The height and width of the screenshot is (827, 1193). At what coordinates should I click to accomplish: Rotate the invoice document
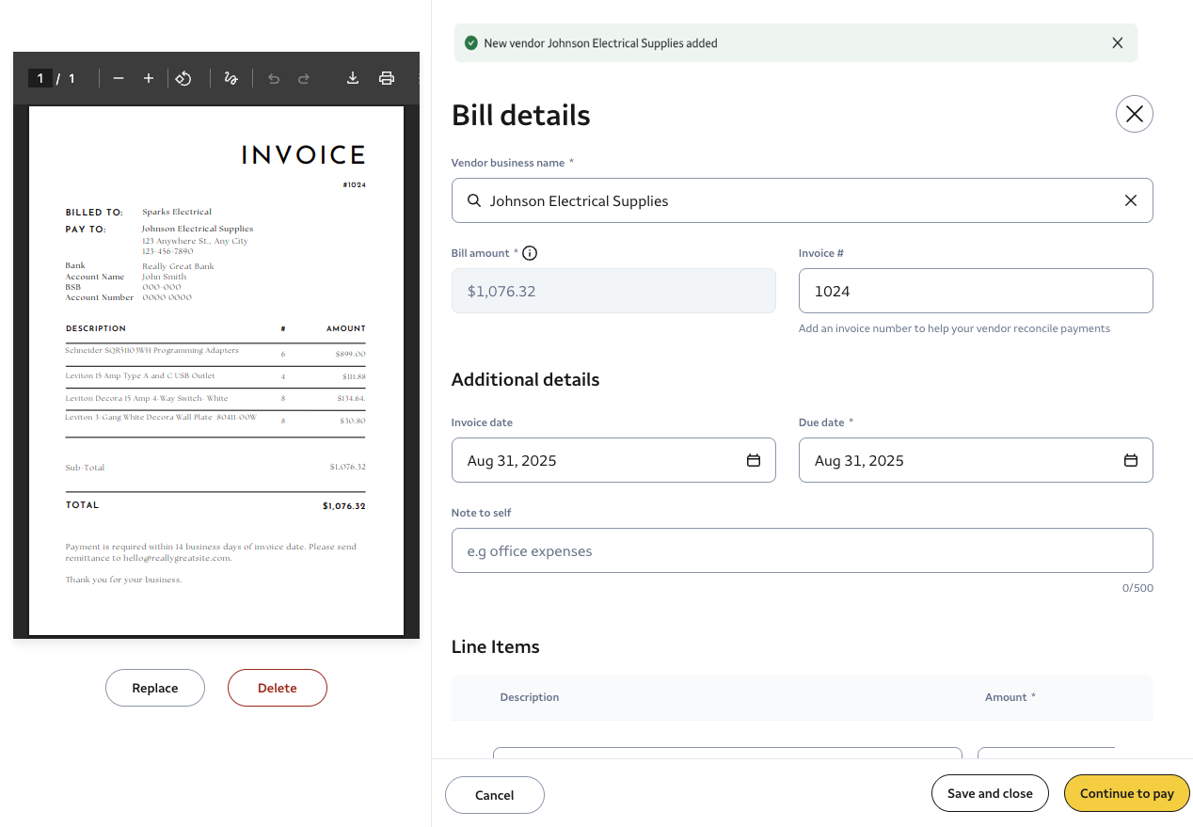(x=184, y=79)
